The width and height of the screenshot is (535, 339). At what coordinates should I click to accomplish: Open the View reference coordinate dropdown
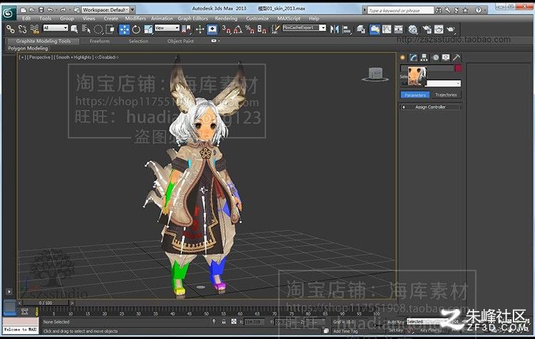[167, 28]
